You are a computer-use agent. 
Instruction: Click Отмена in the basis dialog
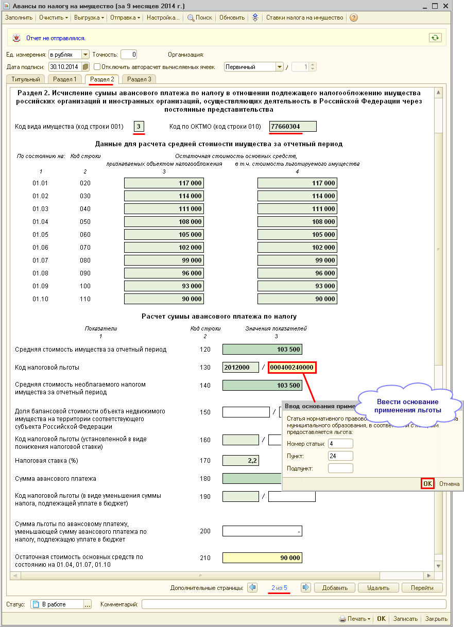pyautogui.click(x=449, y=484)
